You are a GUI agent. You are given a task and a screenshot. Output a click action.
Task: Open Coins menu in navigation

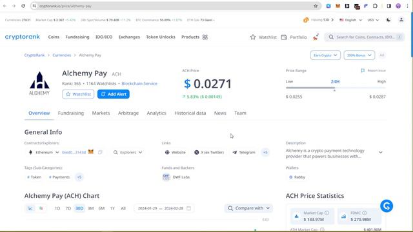54,37
